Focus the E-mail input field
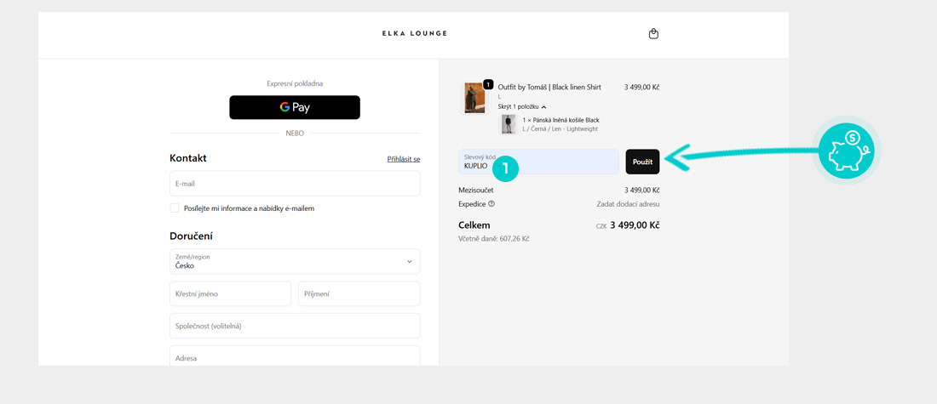The image size is (937, 404). (295, 184)
